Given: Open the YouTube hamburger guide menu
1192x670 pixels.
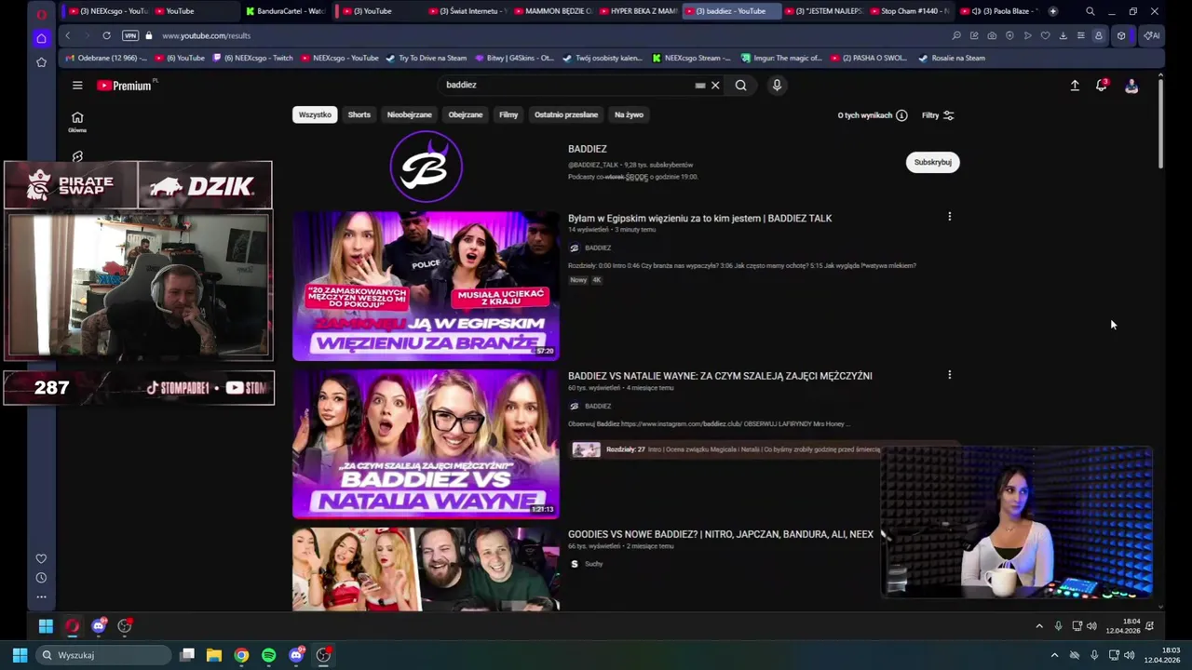Looking at the screenshot, I should pos(77,86).
